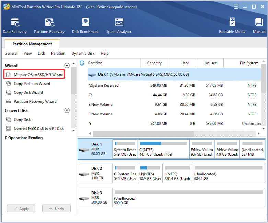Click the Copy Disk icon under Convert Disk
The height and width of the screenshot is (223, 268).
click(8, 119)
